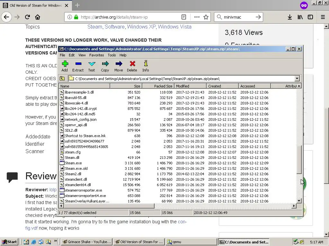329x246 pixels.
Task: Select the SDL2.dll file
Action: 71,130
